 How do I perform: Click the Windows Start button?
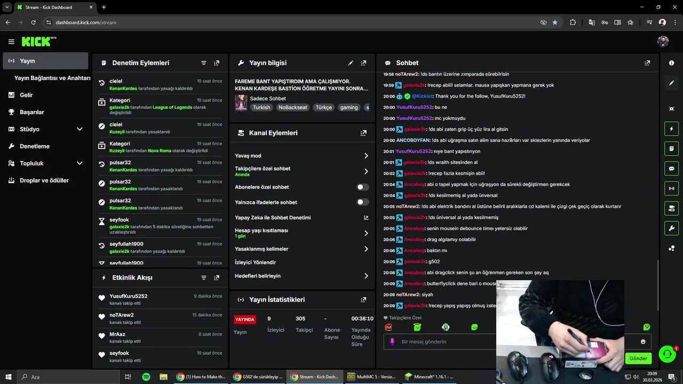coord(9,377)
